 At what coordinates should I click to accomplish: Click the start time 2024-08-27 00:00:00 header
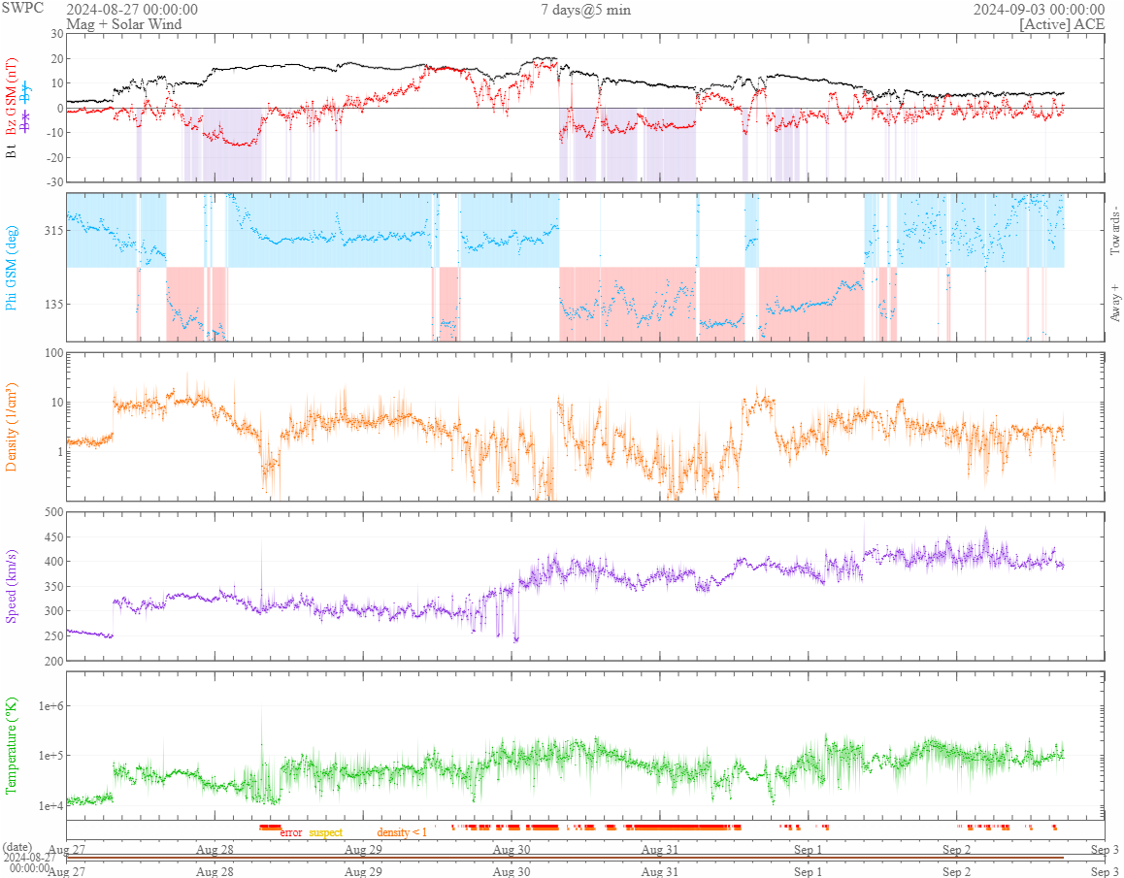132,10
